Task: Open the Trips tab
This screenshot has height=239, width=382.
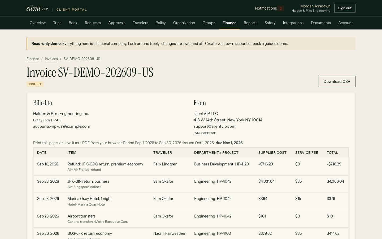Action: (57, 23)
